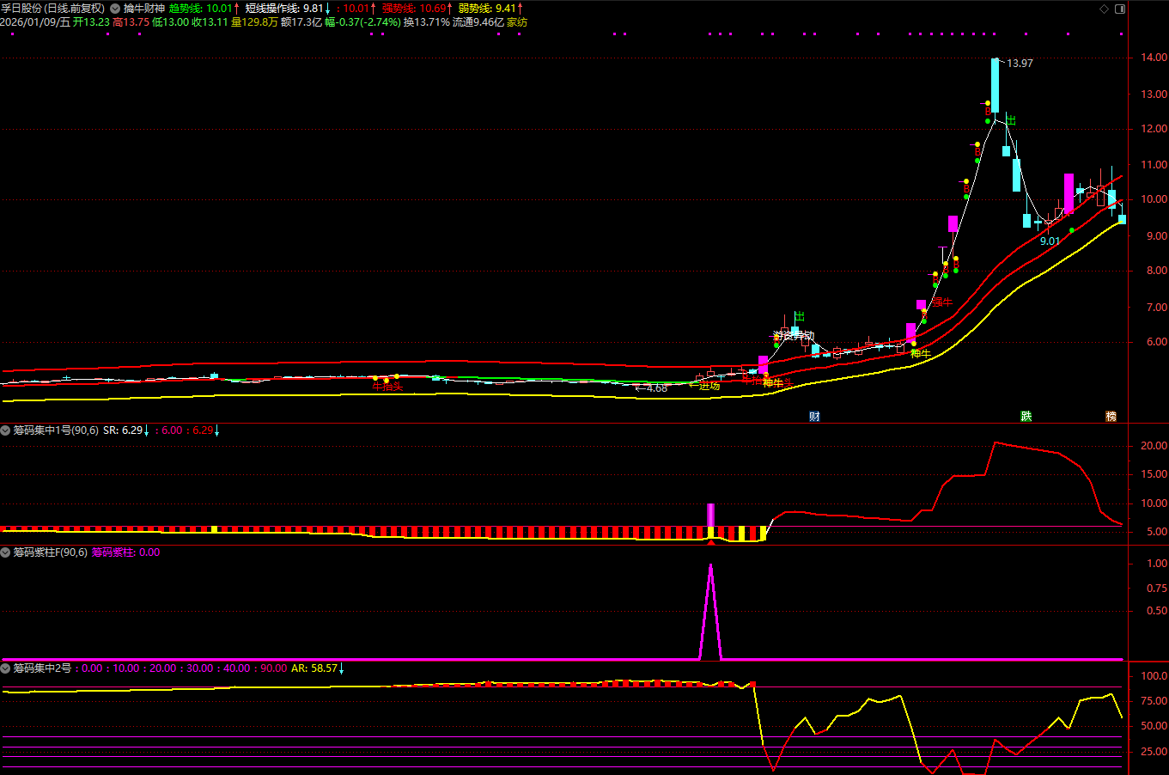
Task: Click the 游资异动 signal label
Action: point(793,336)
